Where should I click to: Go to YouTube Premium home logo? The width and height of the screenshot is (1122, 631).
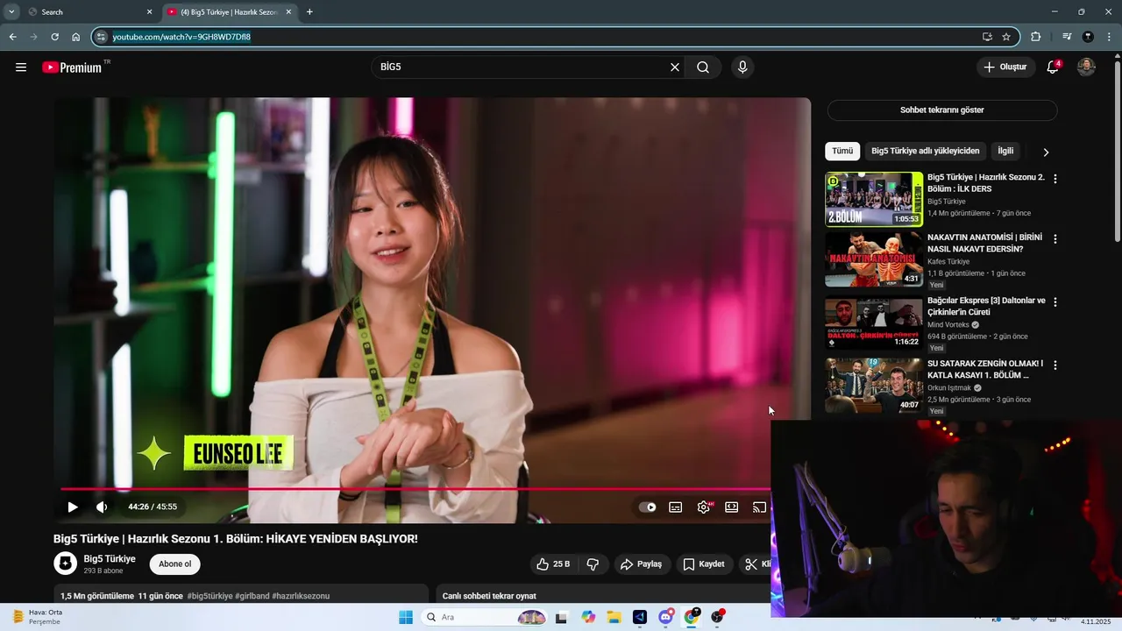click(72, 67)
